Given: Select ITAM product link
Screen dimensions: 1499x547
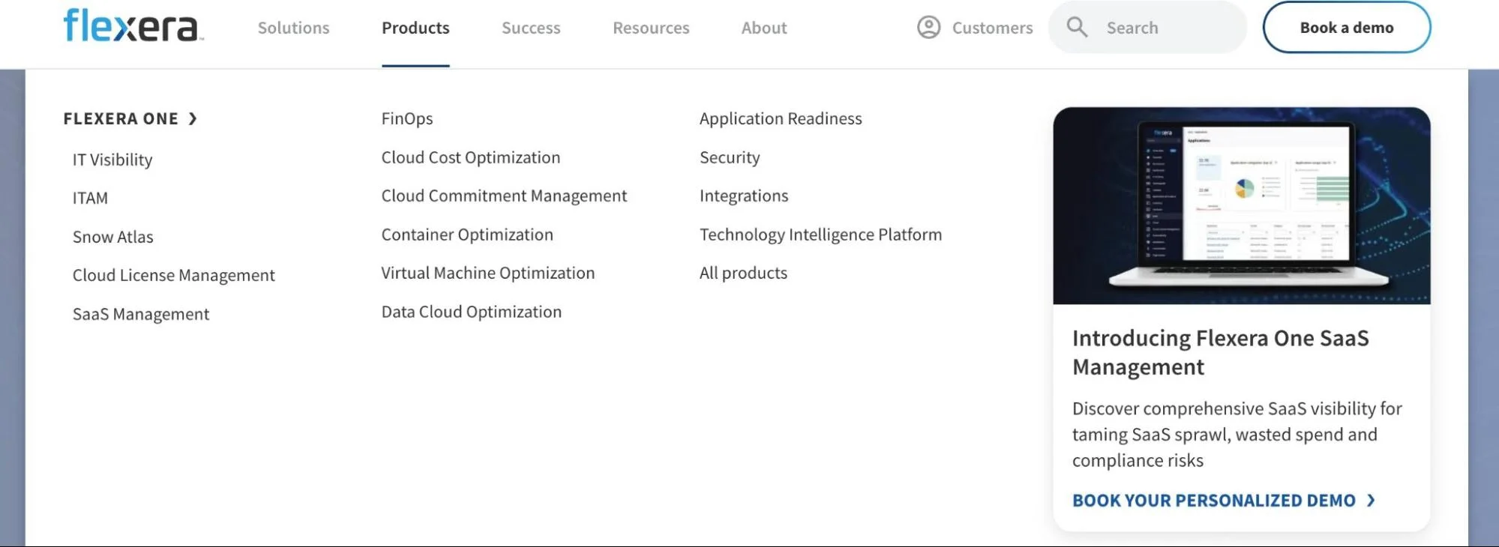Looking at the screenshot, I should pyautogui.click(x=90, y=198).
